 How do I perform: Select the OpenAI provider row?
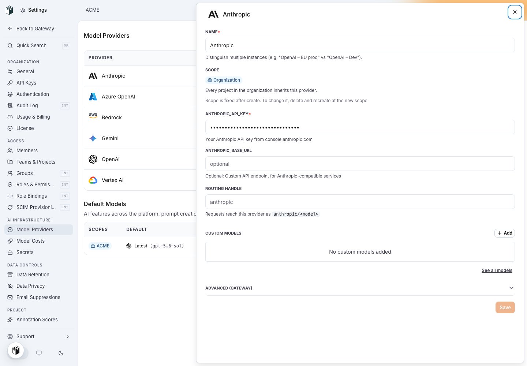tap(140, 159)
